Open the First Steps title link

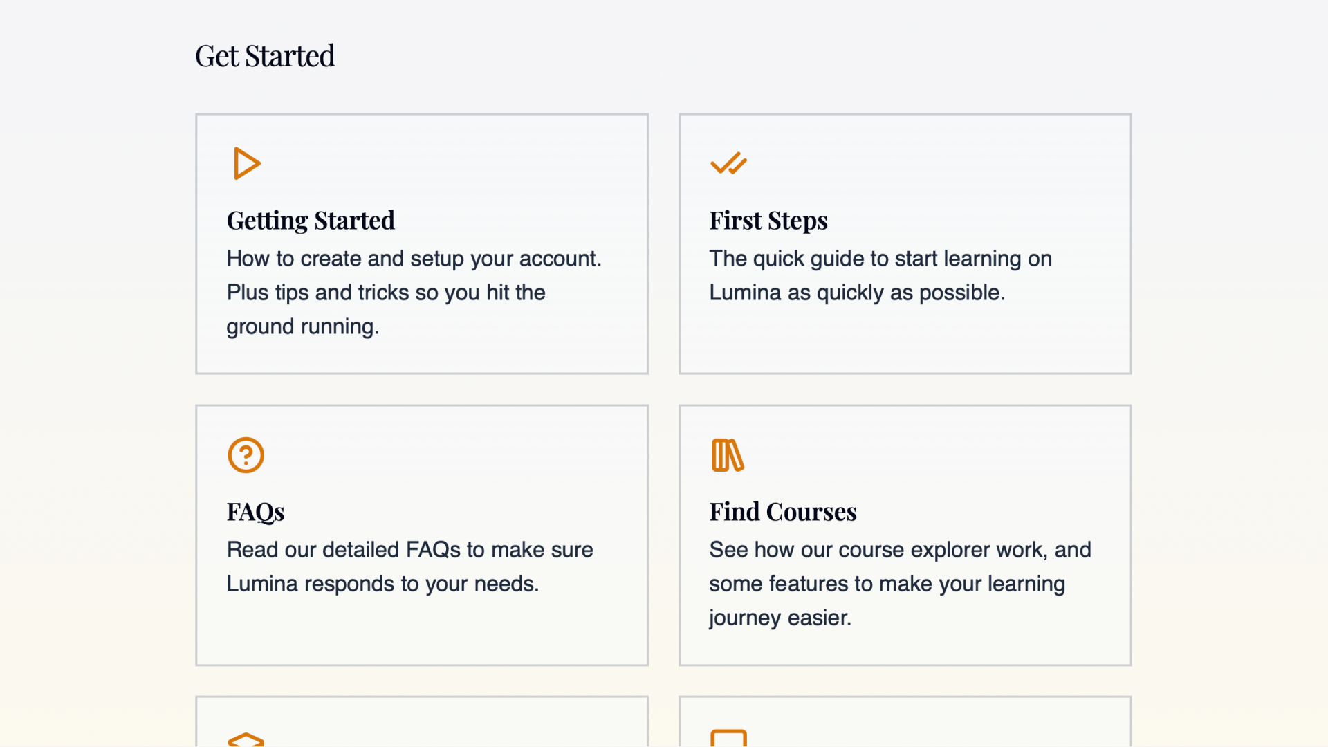[x=768, y=221]
